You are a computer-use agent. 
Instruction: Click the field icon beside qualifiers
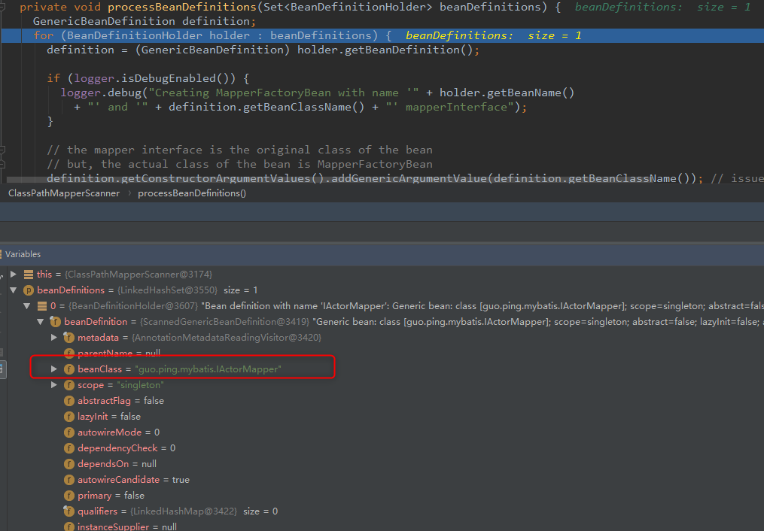pyautogui.click(x=69, y=511)
